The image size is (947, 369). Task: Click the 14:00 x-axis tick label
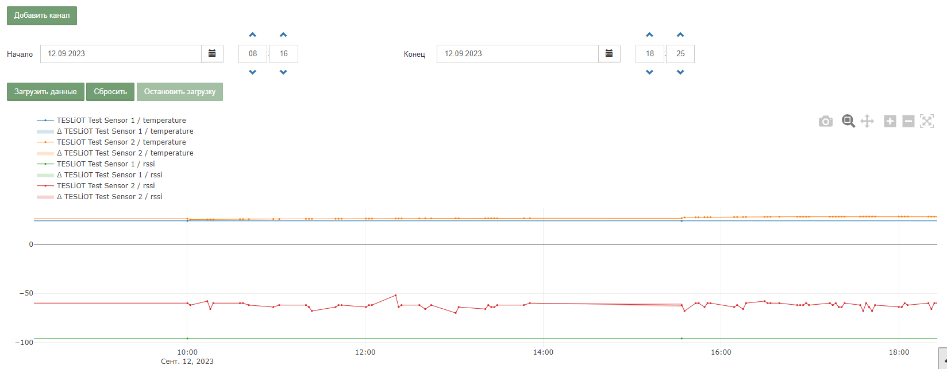point(543,352)
